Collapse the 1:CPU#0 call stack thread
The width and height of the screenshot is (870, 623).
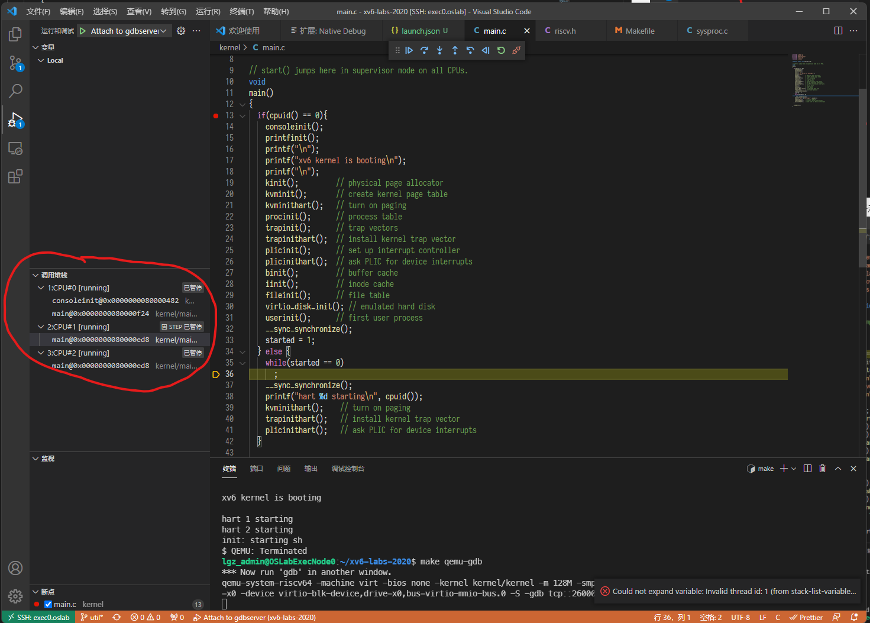(x=41, y=288)
